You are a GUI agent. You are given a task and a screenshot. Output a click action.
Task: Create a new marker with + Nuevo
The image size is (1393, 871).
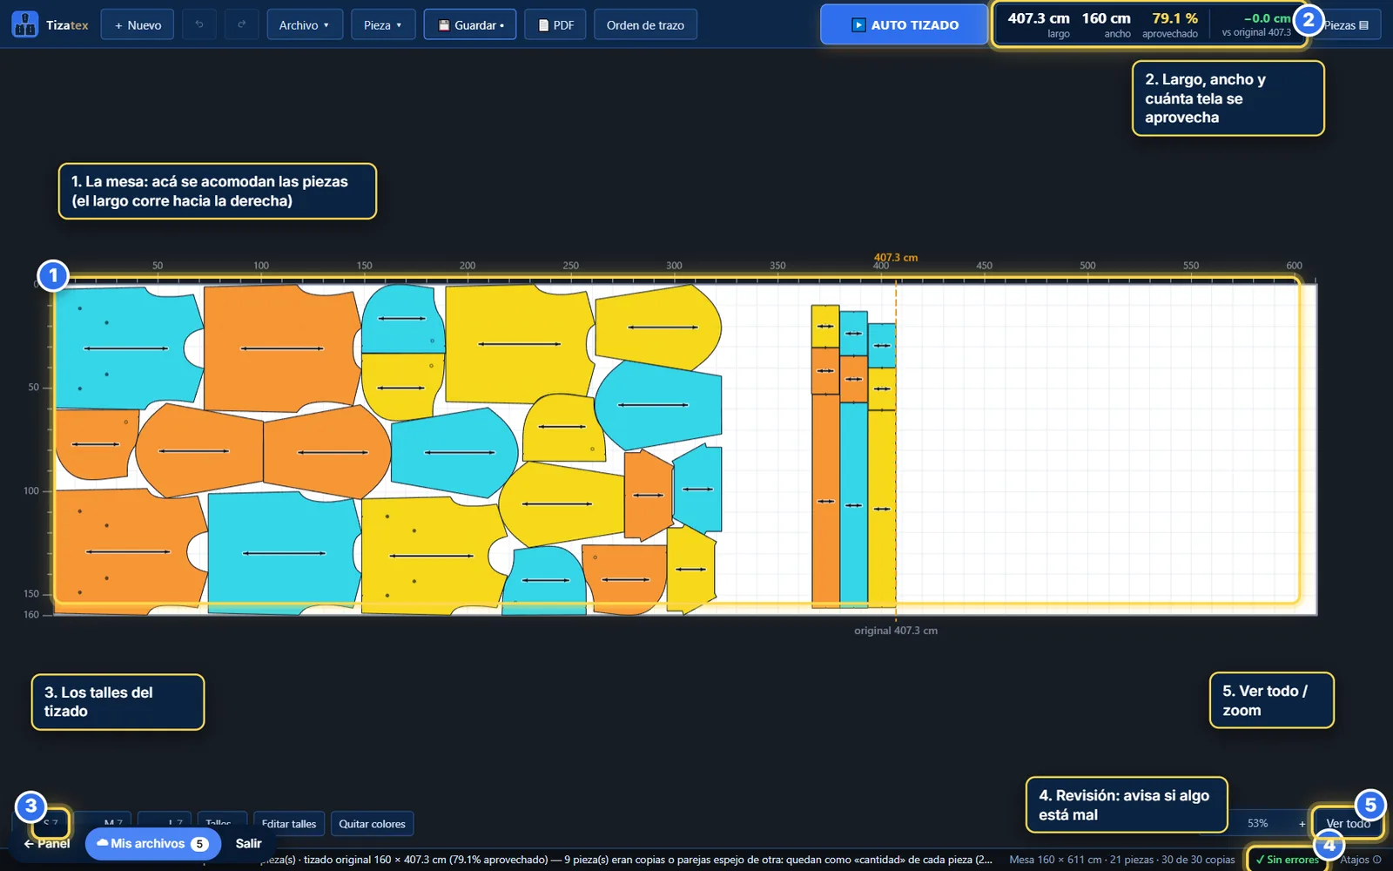click(138, 25)
